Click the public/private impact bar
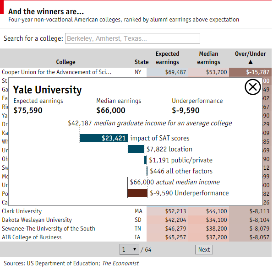The height and width of the screenshot is (269, 273). tap(145, 160)
